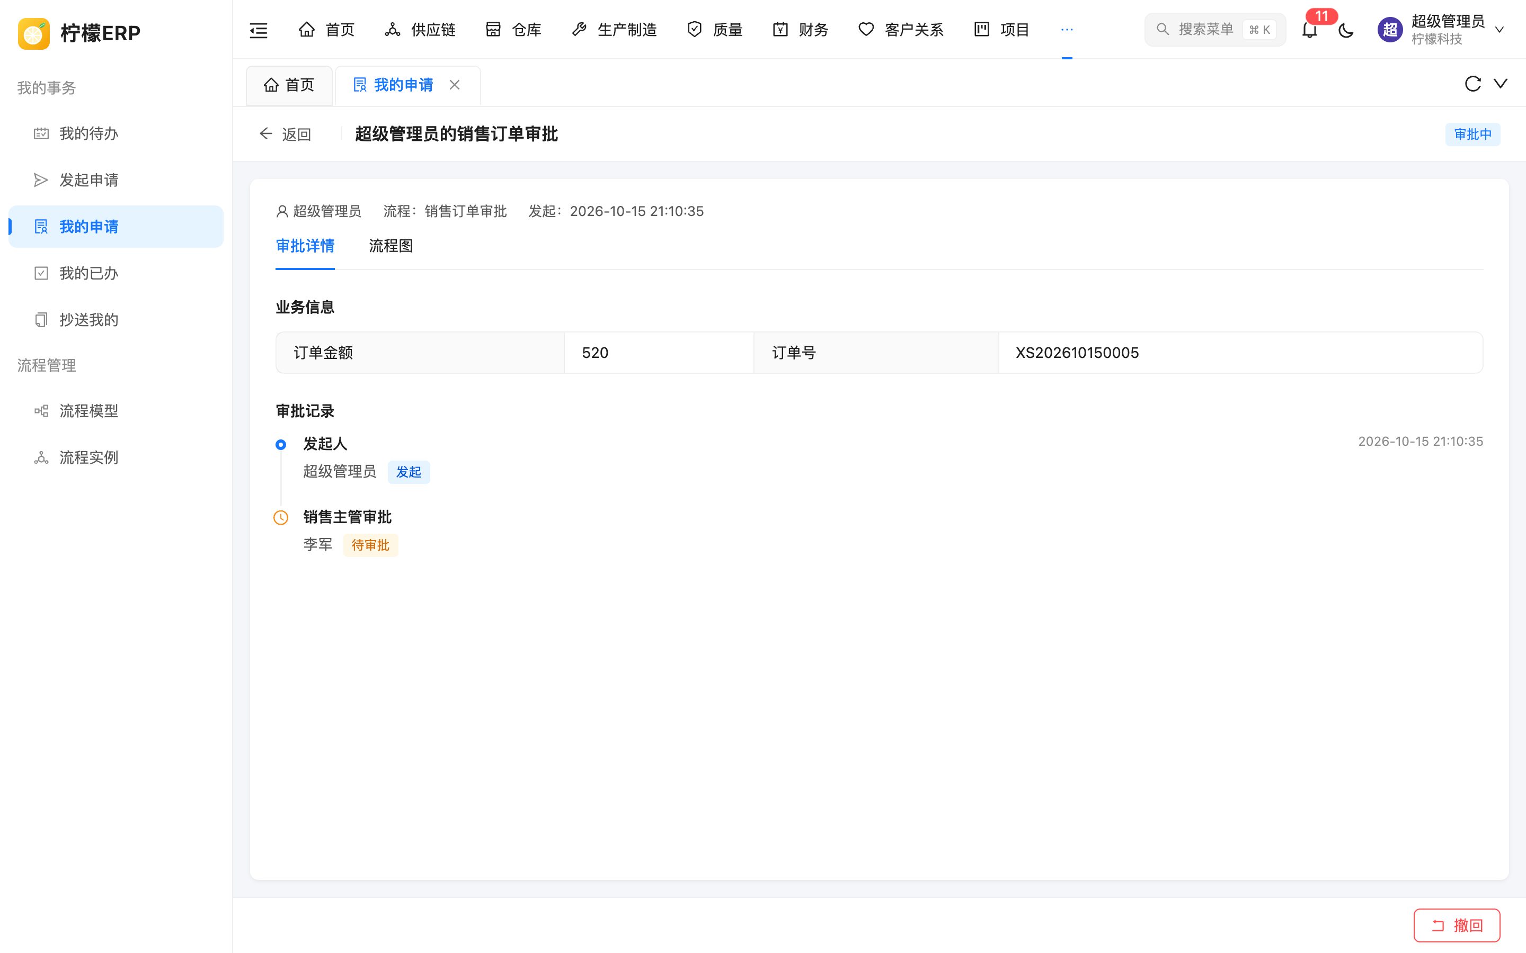Viewport: 1526px width, 953px height.
Task: Click the 发起 tag beside 超级管理员
Action: pos(409,472)
